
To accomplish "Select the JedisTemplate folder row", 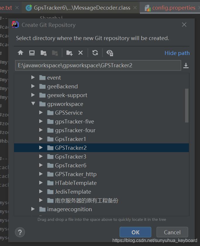I will (x=101, y=192).
